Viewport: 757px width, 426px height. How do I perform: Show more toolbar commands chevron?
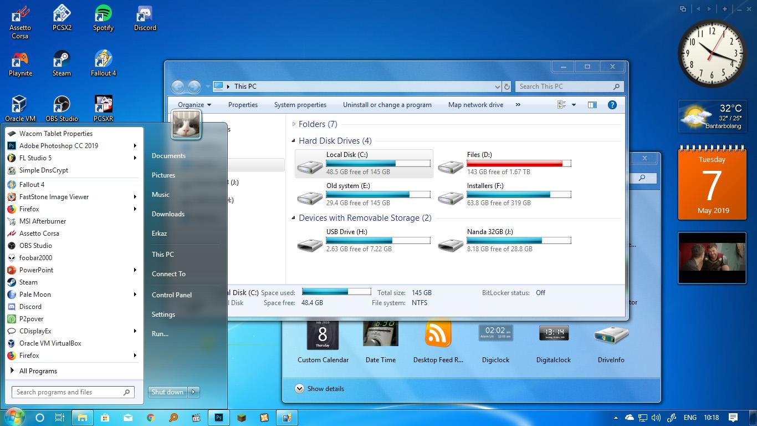tap(518, 105)
